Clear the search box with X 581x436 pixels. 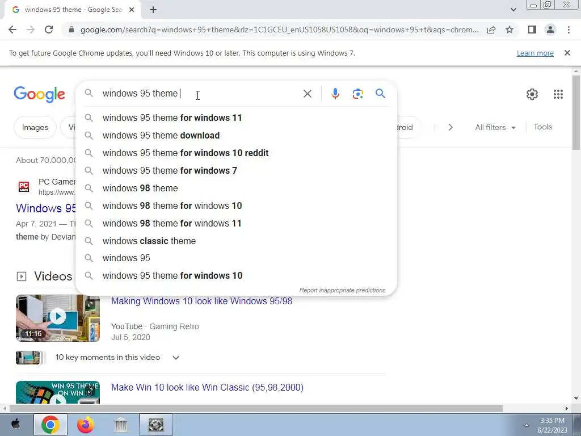pyautogui.click(x=307, y=94)
